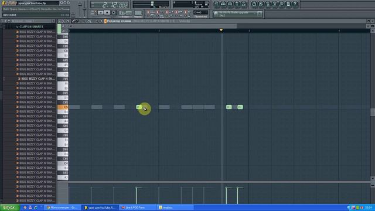Screen dimensions: 375x211
Task: Switch to the вопросы taskbar window
Action: [x=175, y=207]
